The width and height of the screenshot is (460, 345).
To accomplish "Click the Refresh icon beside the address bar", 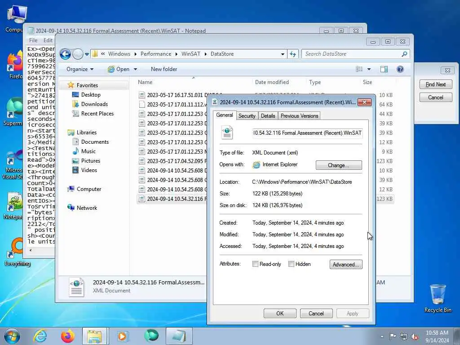I will (293, 54).
